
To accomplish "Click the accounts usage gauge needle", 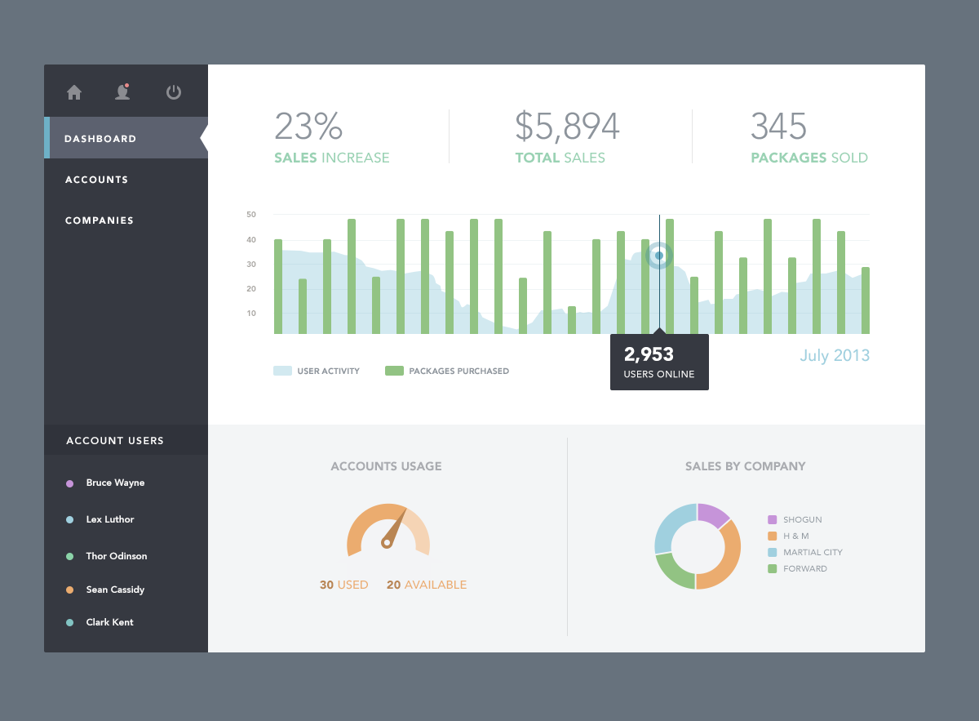I will point(393,528).
